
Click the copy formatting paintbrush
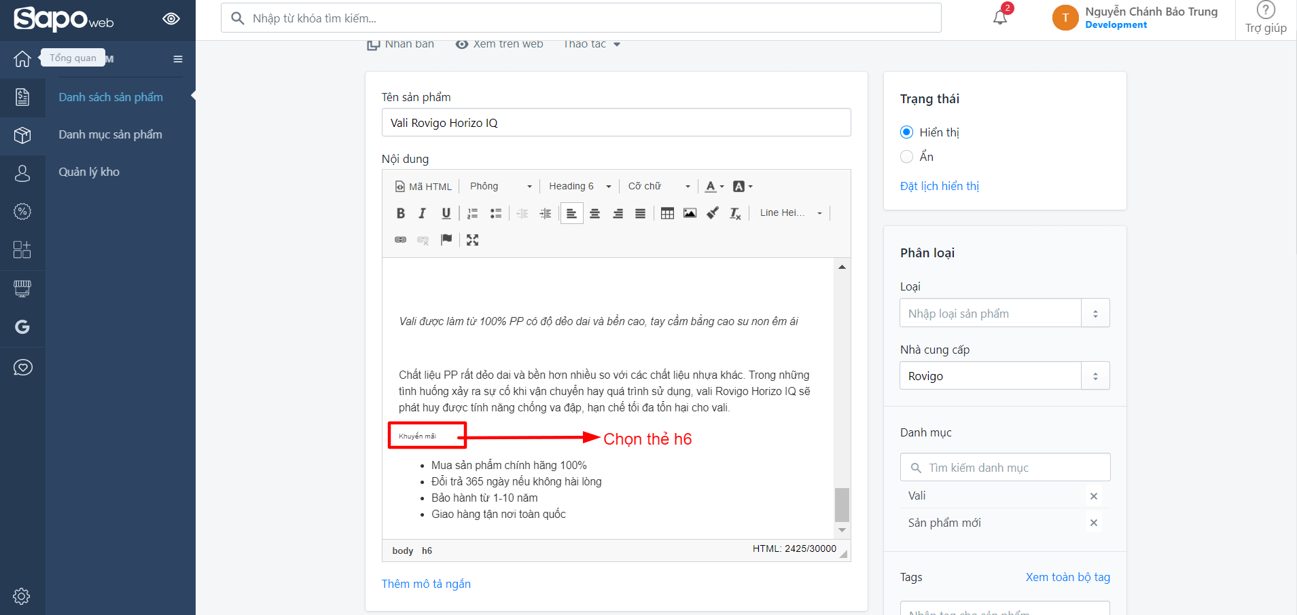pyautogui.click(x=713, y=213)
